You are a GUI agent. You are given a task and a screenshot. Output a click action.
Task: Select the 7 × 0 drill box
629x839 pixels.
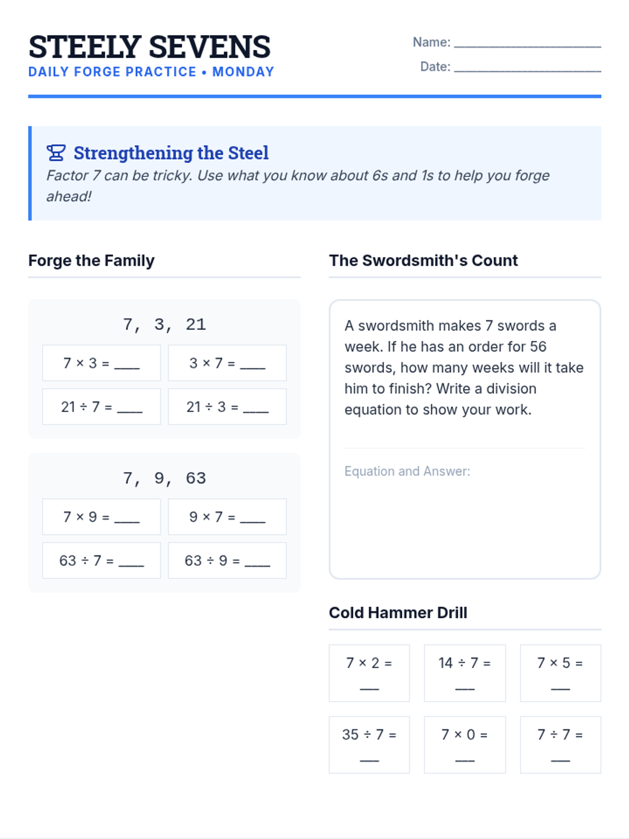pos(464,745)
